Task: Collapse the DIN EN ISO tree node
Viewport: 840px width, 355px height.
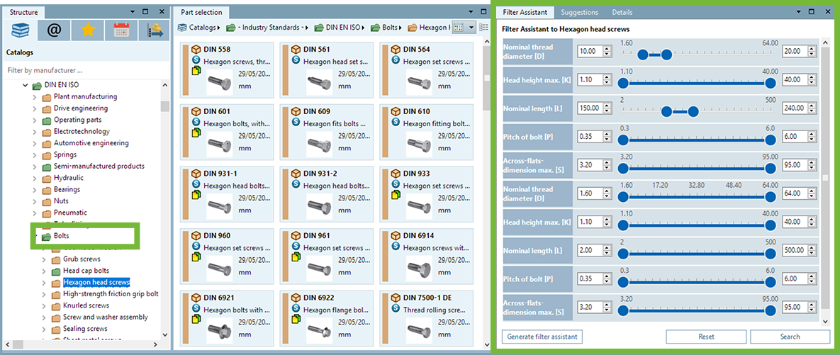Action: (x=25, y=85)
